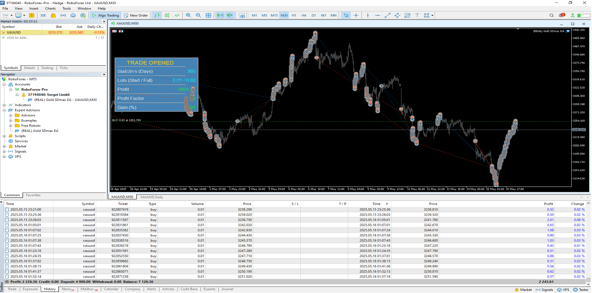
Task: Switch to the Ticks tab in Market Watch
Action: coord(64,68)
